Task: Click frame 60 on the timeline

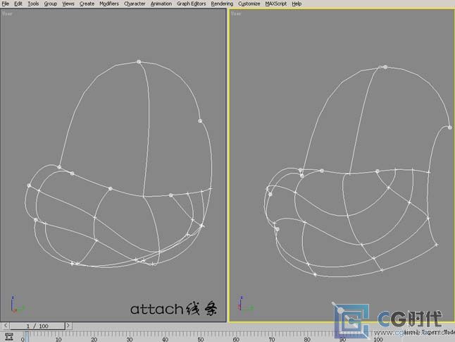Action: point(236,339)
